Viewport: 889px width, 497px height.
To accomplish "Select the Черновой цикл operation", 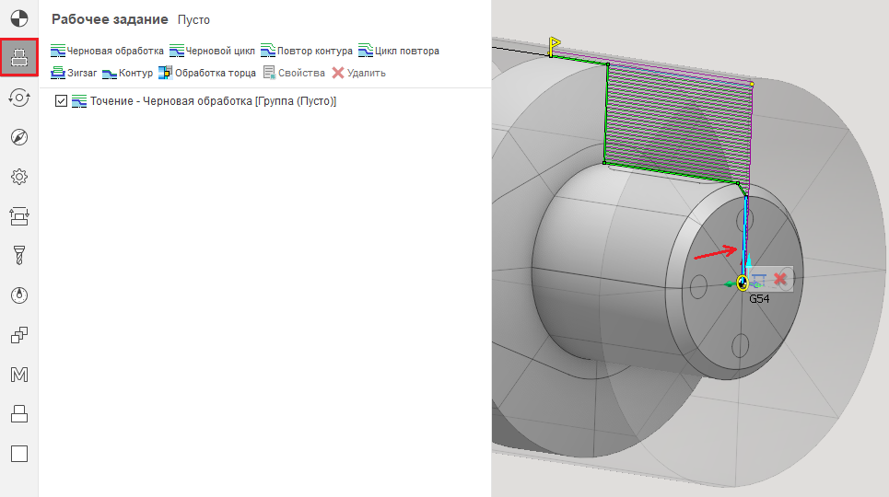I will pos(212,51).
